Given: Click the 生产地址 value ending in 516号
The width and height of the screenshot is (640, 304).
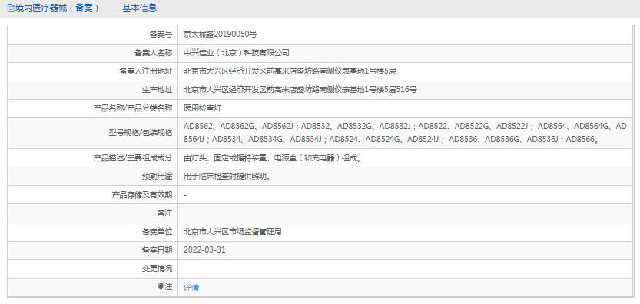Looking at the screenshot, I should tap(300, 90).
